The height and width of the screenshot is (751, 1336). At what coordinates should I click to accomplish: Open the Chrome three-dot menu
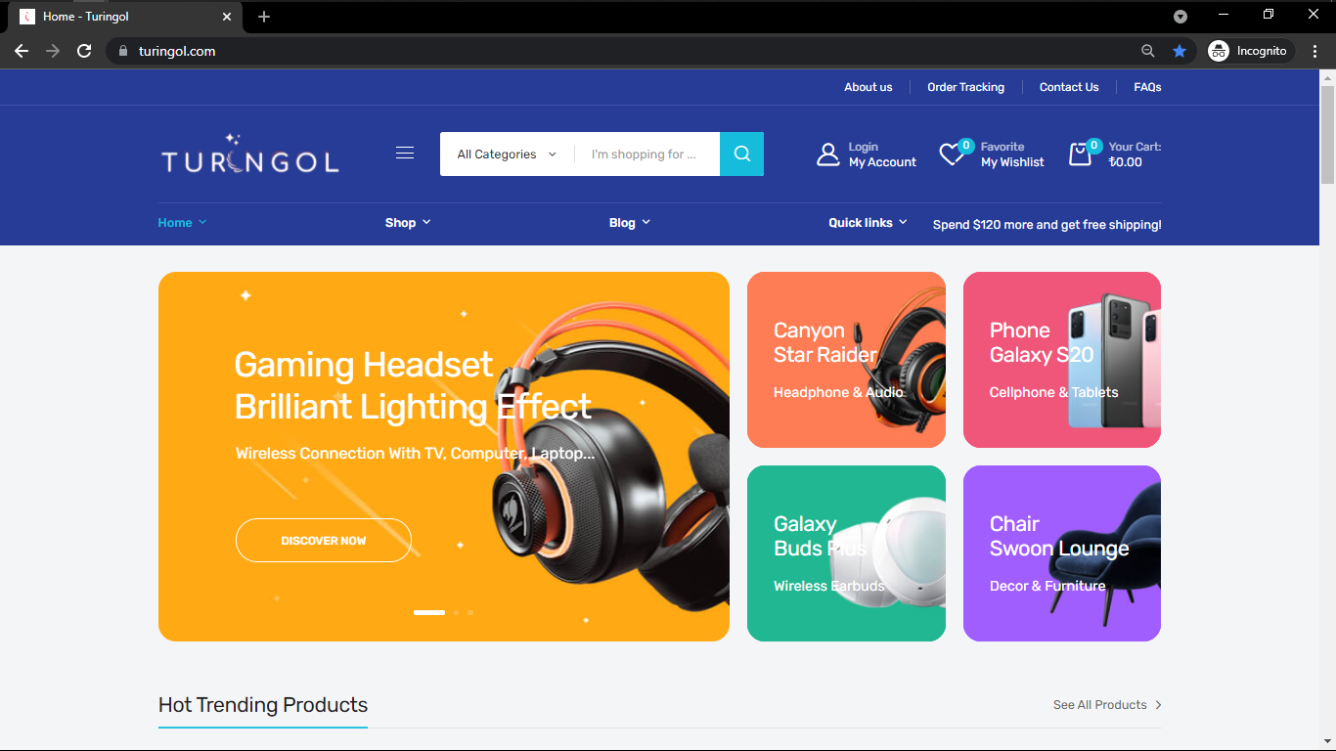1314,51
